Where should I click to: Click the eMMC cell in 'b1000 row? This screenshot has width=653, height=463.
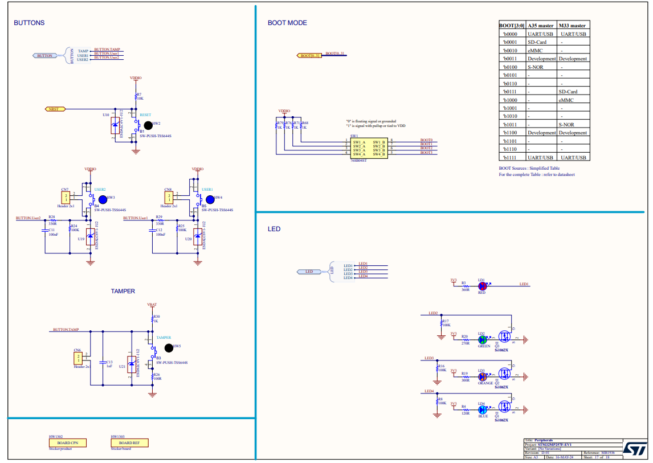566,100
